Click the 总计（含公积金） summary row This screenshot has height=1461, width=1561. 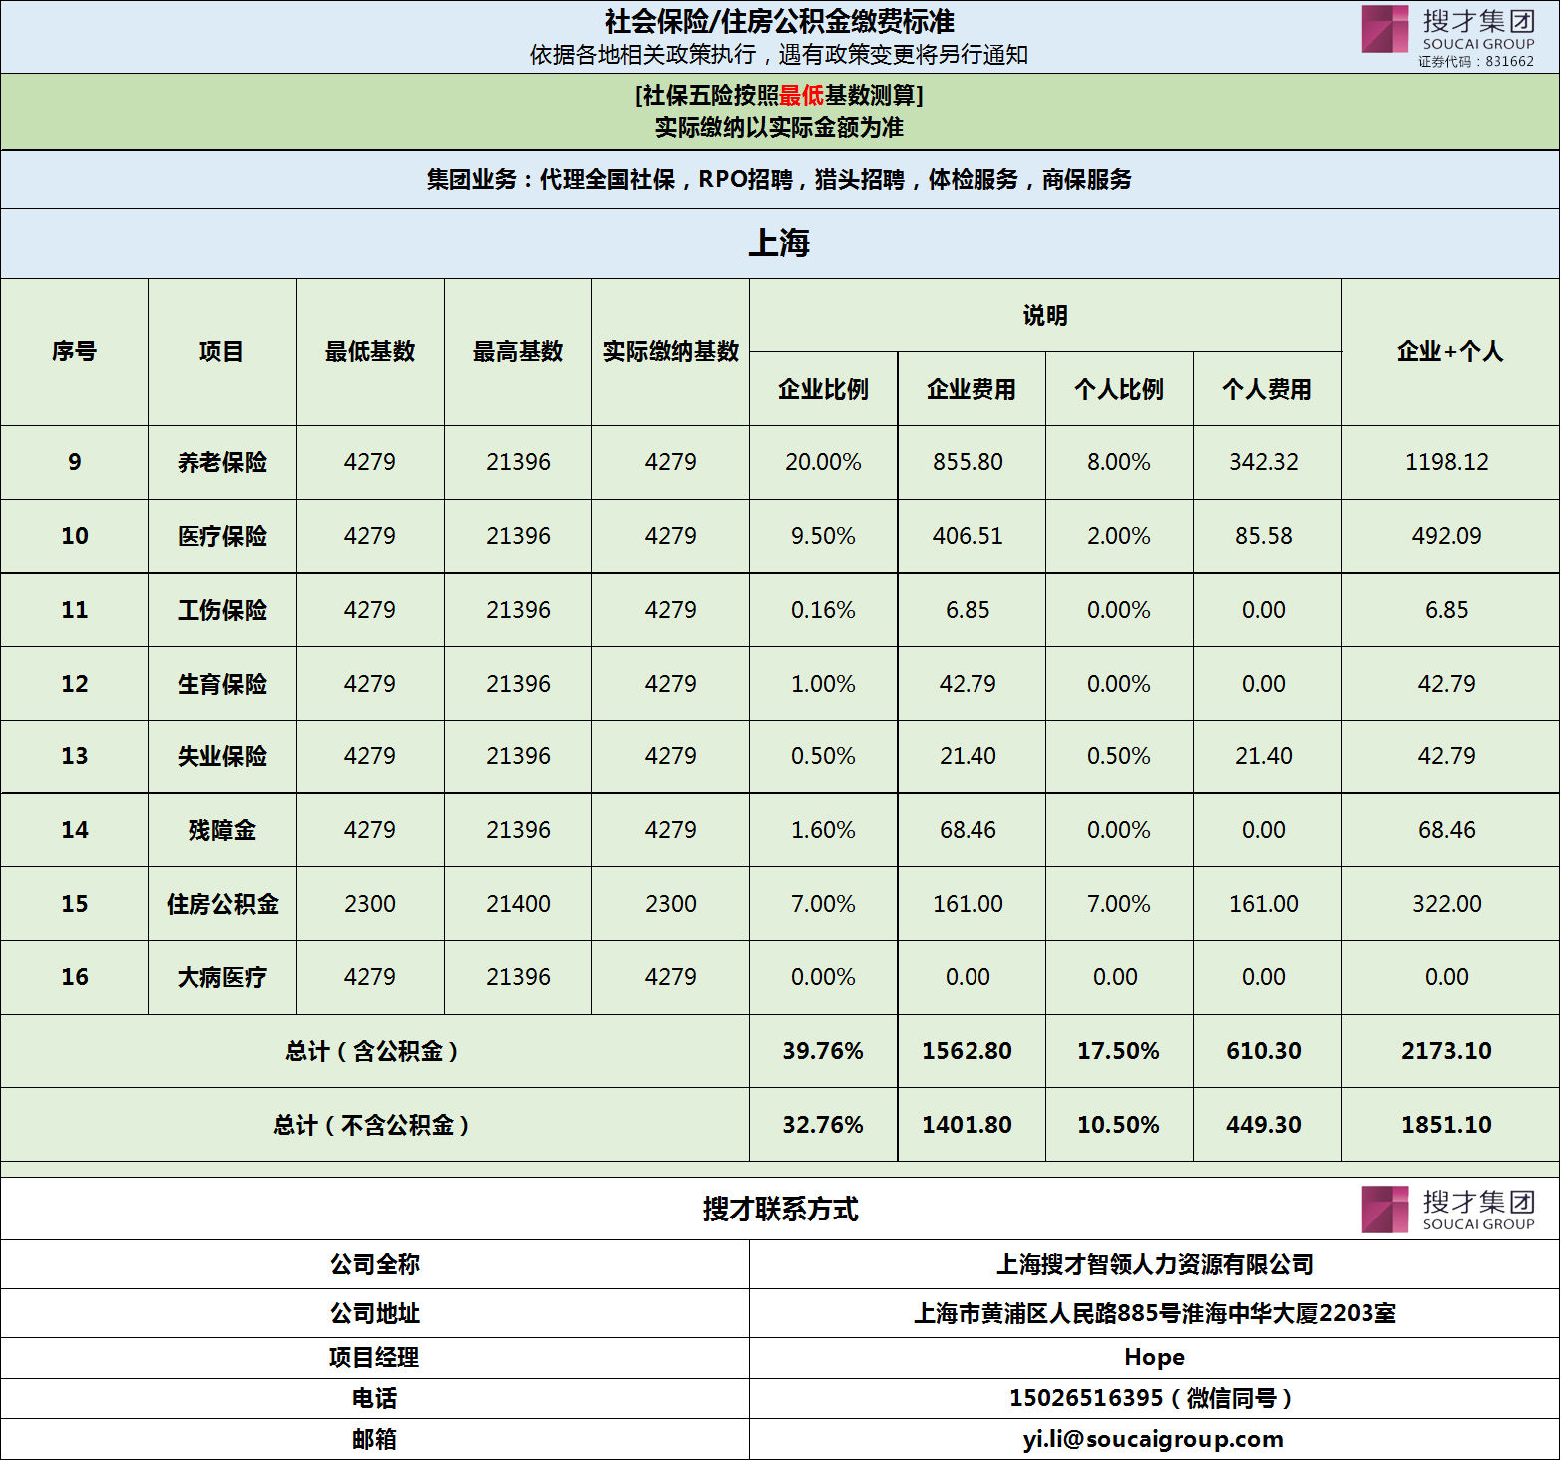(x=374, y=1051)
